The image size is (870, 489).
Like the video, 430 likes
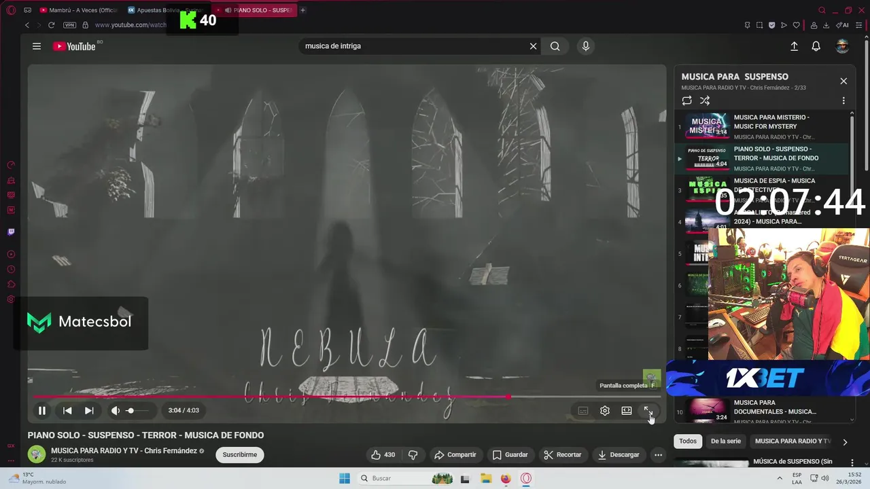tap(383, 455)
